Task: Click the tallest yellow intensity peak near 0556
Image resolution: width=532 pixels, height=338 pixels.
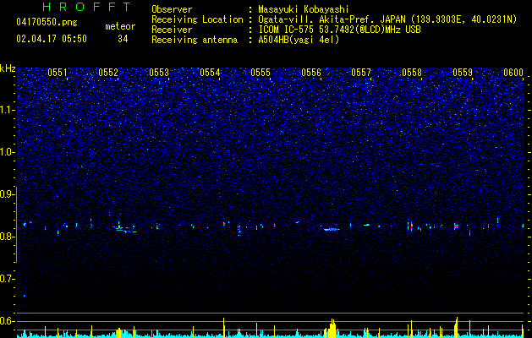Action: pos(332,328)
